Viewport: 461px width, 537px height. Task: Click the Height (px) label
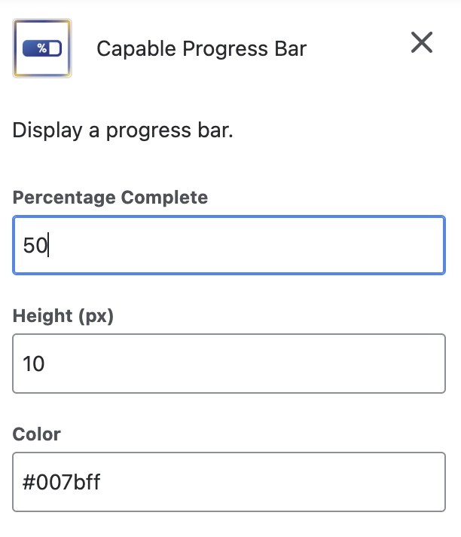63,316
